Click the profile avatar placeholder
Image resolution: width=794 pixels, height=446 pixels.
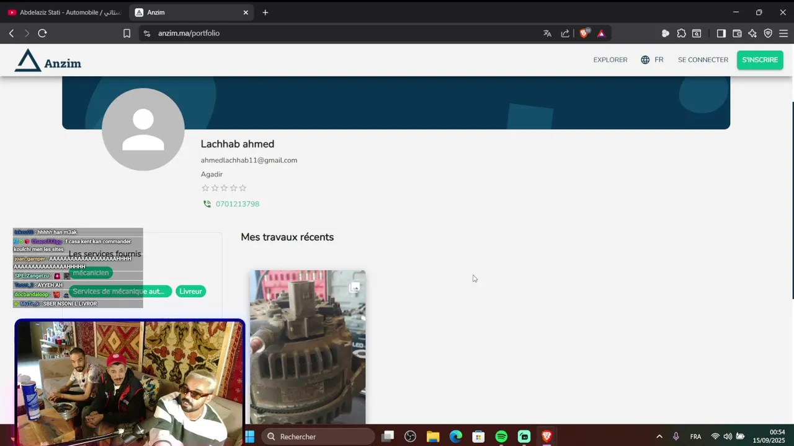point(143,129)
